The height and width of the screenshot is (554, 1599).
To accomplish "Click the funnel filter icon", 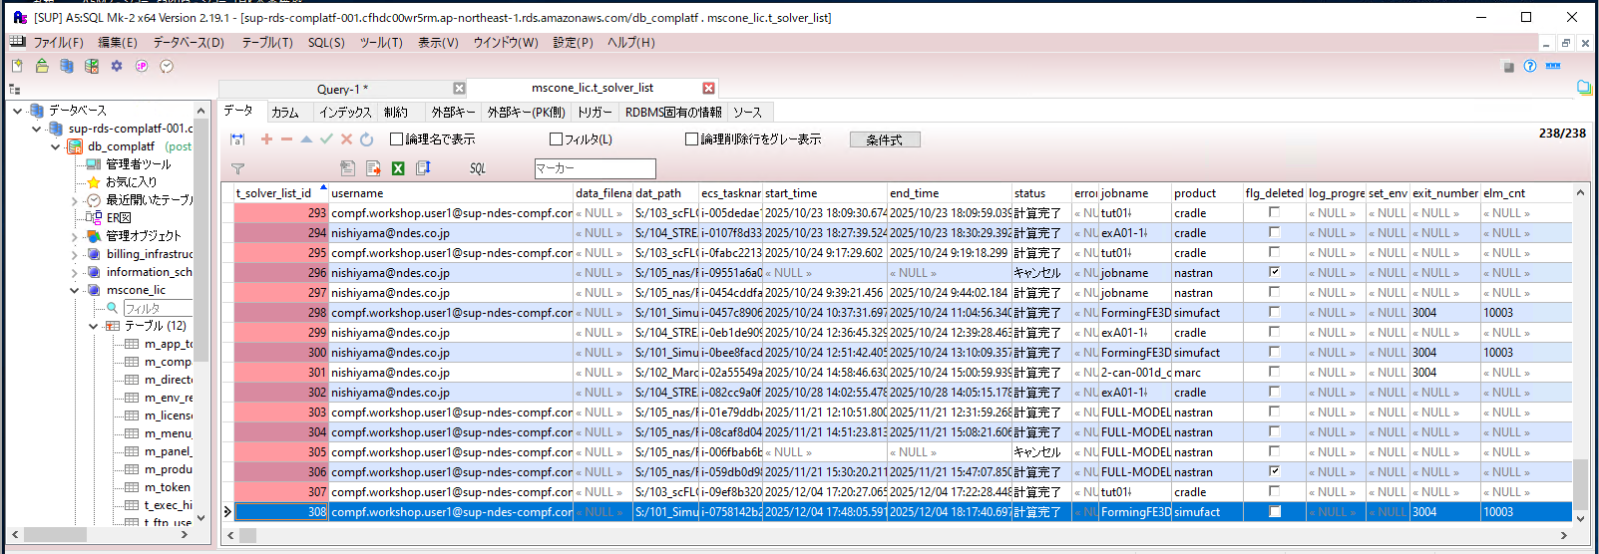I will coord(237,168).
